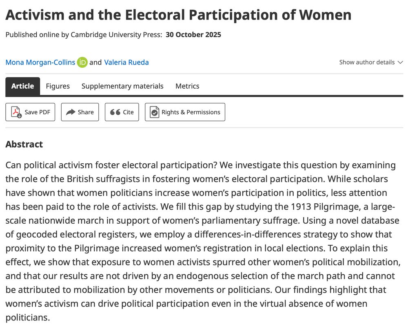Click the document checkmark icon for Rights & Permissions
Image resolution: width=408 pixels, height=329 pixels.
pyautogui.click(x=154, y=112)
